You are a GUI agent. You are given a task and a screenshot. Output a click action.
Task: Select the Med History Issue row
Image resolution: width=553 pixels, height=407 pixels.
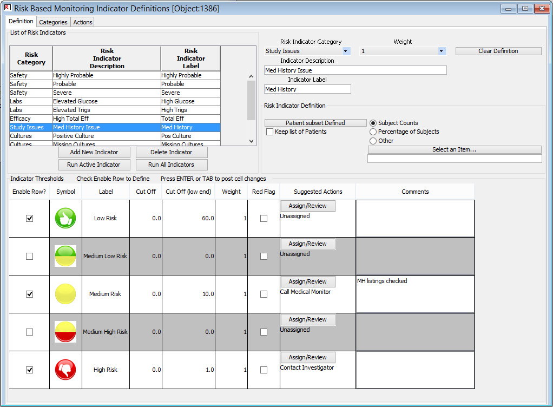(115, 127)
